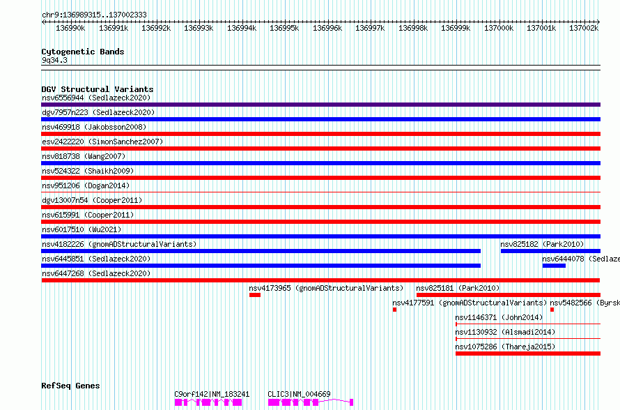
Task: Open nsv4173965 (gnomADStructuralVariants) label
Action: tap(326, 288)
